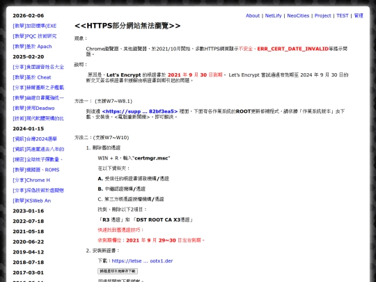The width and height of the screenshot is (376, 282).
Task: Expand the 2018-07-18 date entry
Action: (29, 263)
